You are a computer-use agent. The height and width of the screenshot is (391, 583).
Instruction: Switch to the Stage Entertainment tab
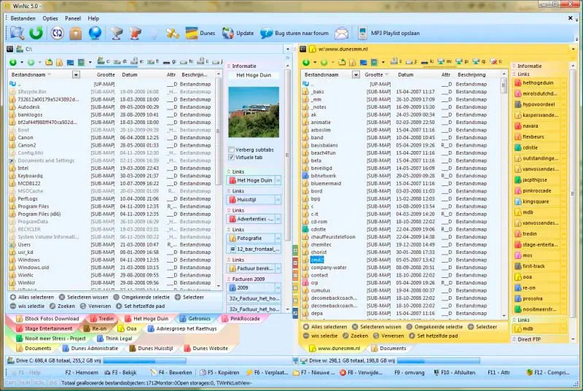coord(44,328)
